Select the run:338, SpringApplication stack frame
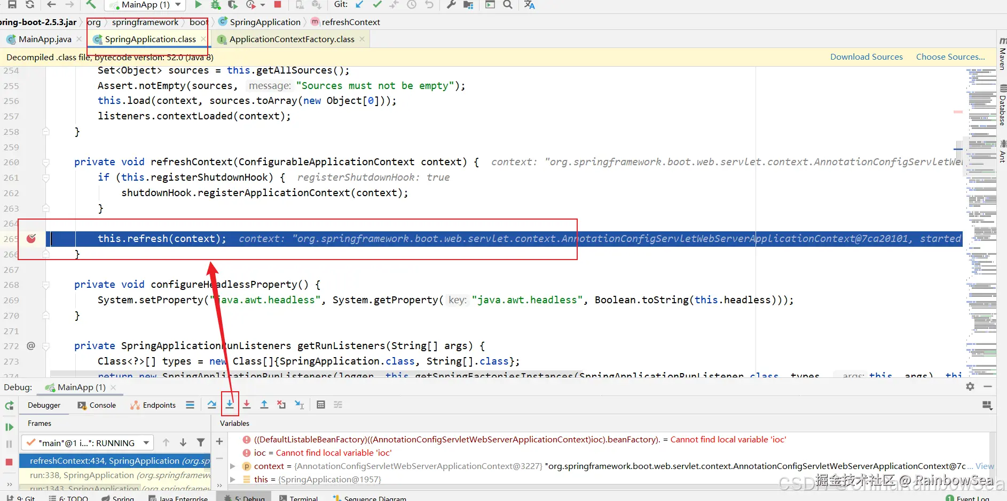 coord(115,475)
